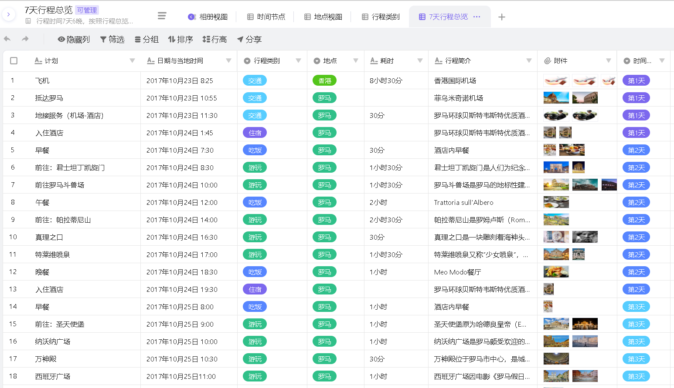This screenshot has width=674, height=388.
Task: Click the 可管理 permission badge
Action: (87, 10)
